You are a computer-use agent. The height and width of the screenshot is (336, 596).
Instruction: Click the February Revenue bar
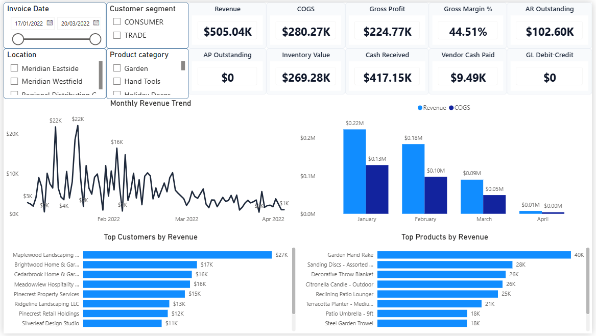(x=413, y=179)
